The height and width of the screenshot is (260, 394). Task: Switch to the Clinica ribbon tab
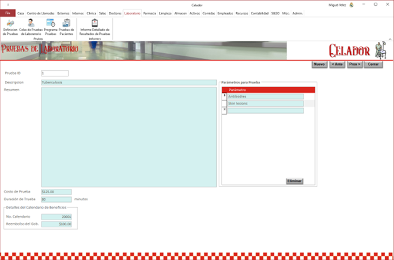point(91,14)
